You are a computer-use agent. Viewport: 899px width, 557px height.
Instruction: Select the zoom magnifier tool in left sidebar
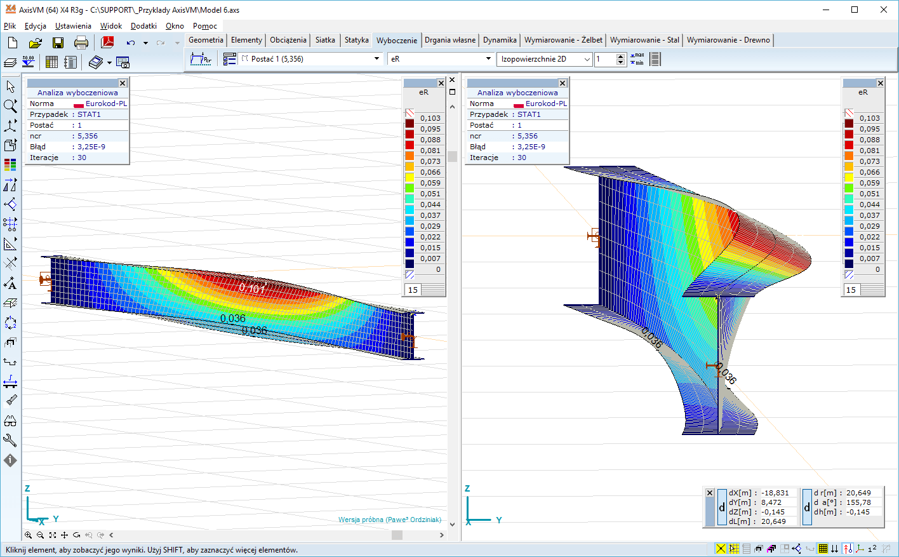click(10, 106)
